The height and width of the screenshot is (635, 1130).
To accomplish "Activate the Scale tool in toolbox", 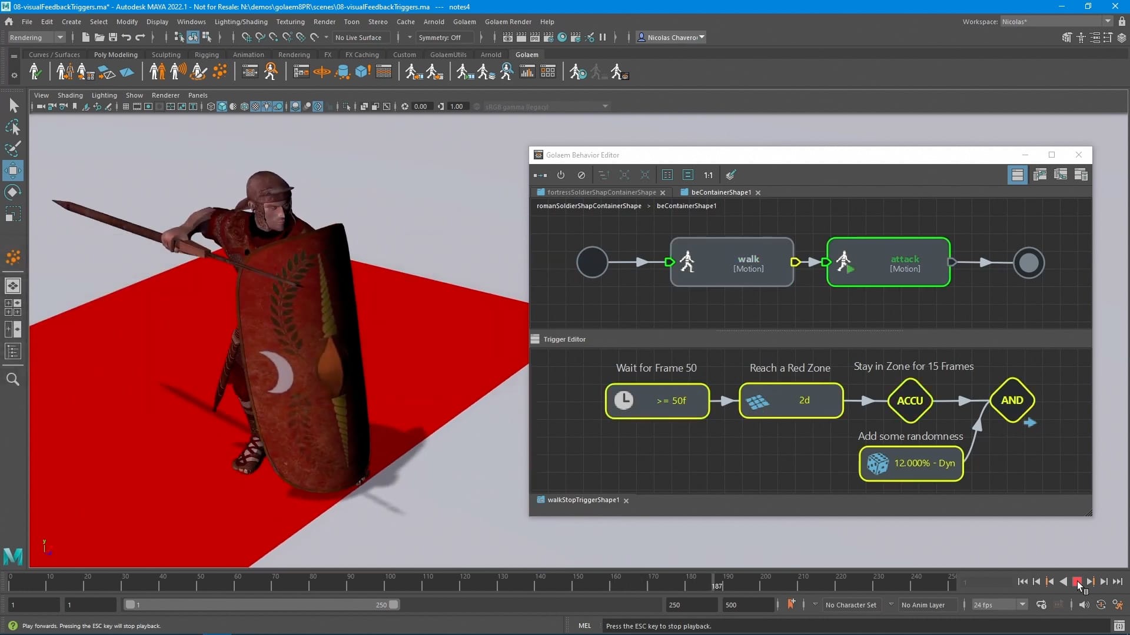I will (x=13, y=214).
